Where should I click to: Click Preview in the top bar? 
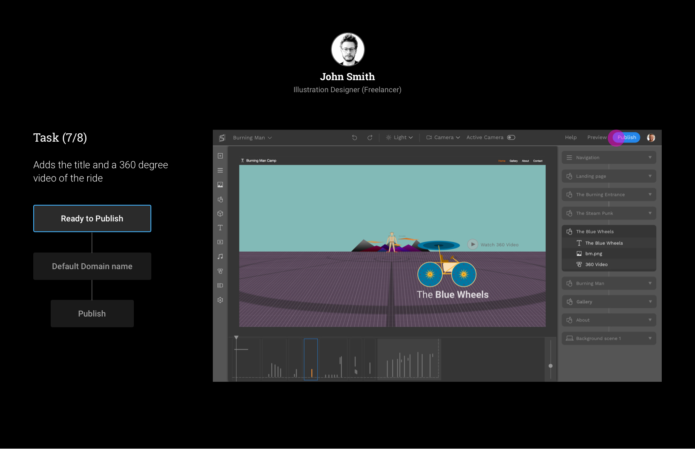596,137
